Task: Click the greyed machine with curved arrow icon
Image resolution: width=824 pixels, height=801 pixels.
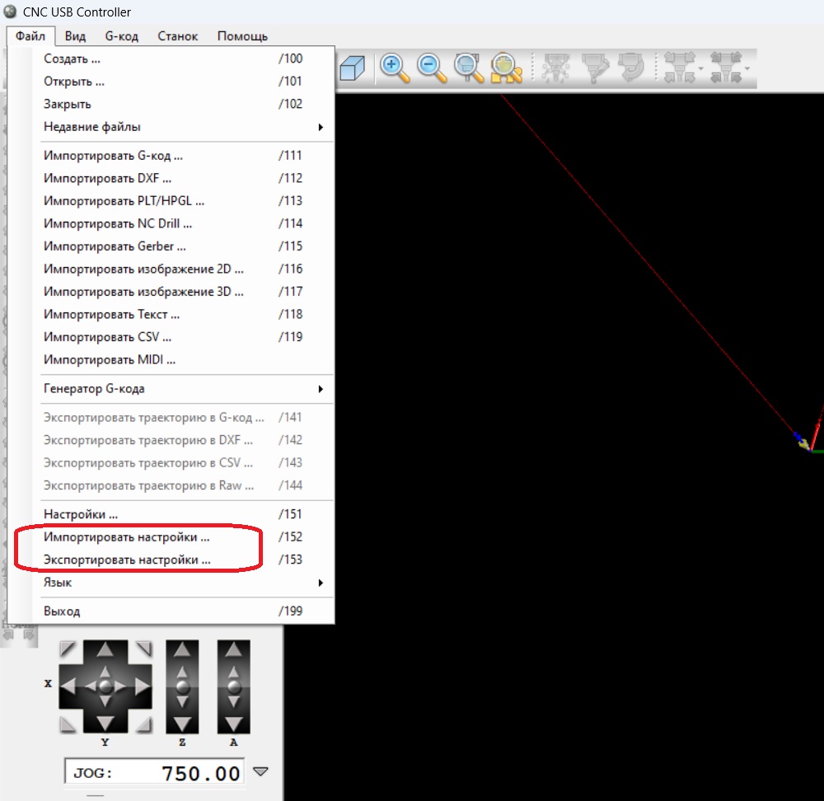Action: (x=630, y=68)
